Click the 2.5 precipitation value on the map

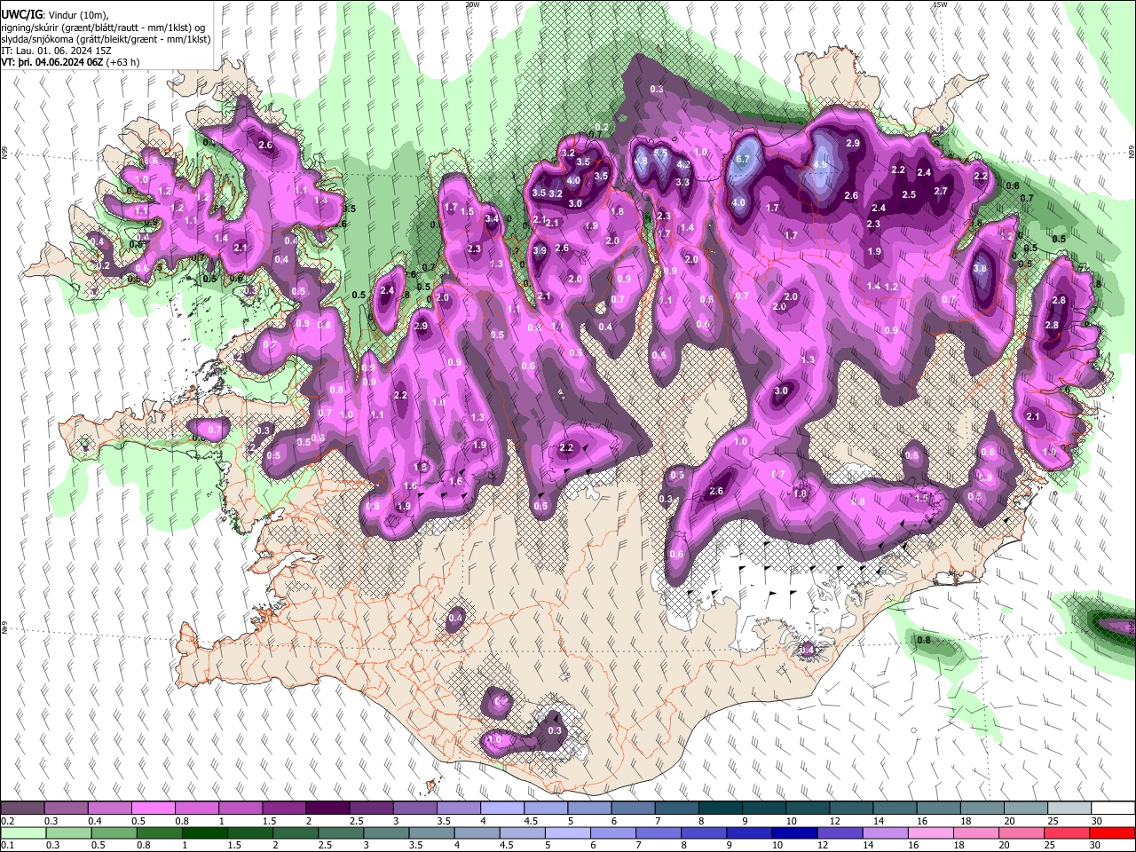(909, 194)
